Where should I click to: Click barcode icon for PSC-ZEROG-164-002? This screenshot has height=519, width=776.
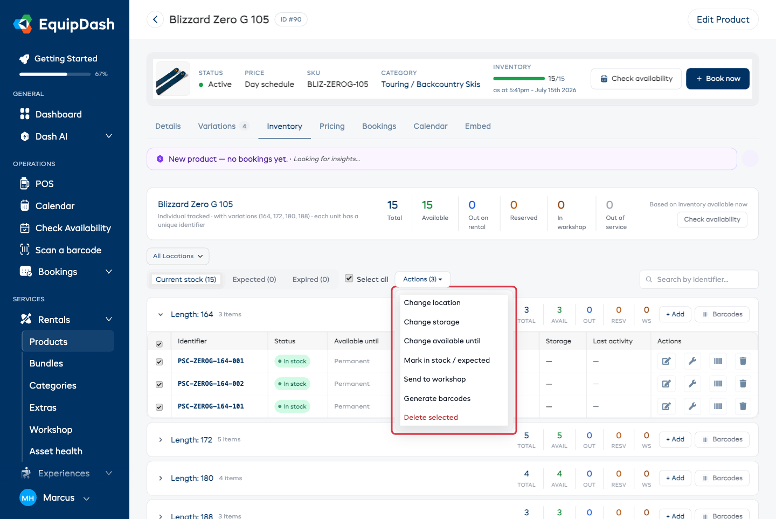click(718, 384)
